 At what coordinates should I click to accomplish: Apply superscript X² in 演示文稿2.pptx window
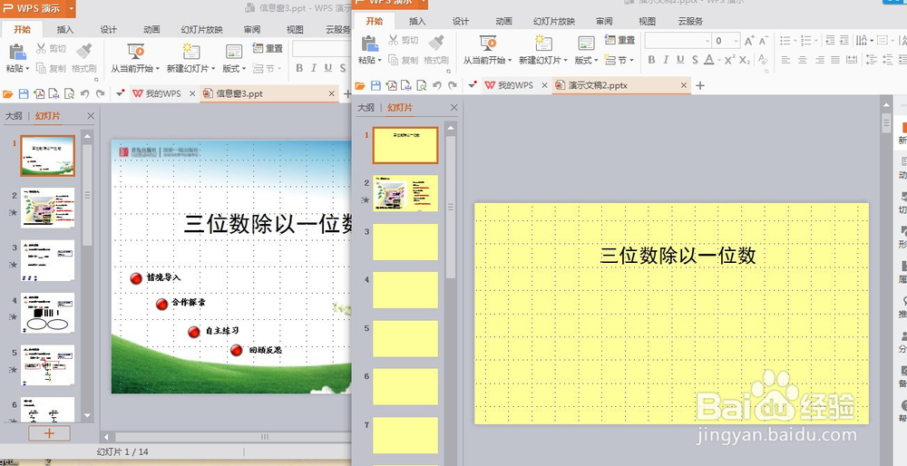(x=730, y=60)
